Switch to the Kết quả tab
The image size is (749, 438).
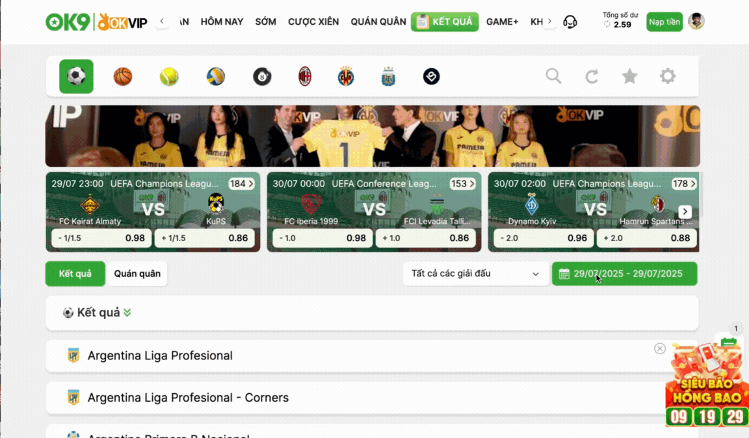(x=75, y=274)
